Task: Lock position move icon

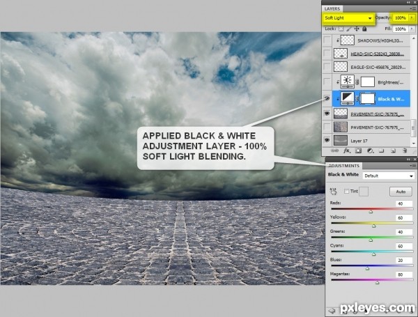Action: point(357,29)
